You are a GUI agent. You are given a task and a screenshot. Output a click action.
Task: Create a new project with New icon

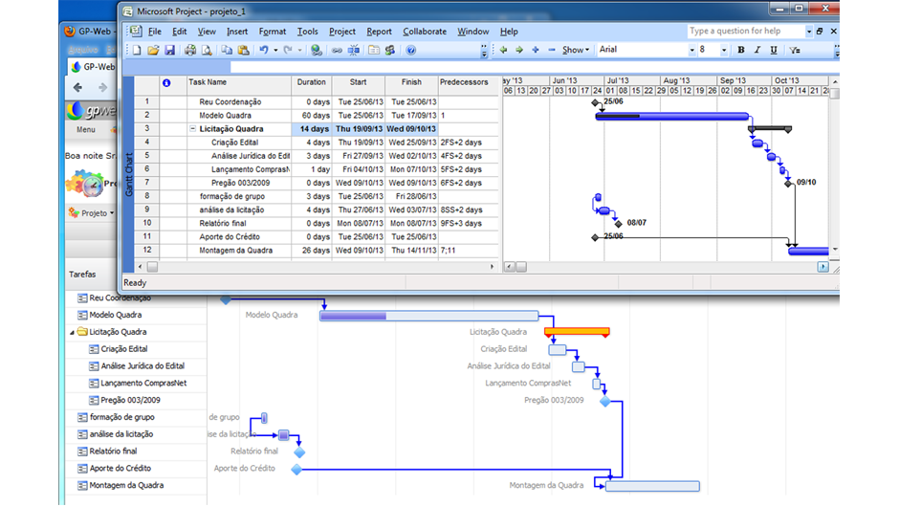point(137,51)
